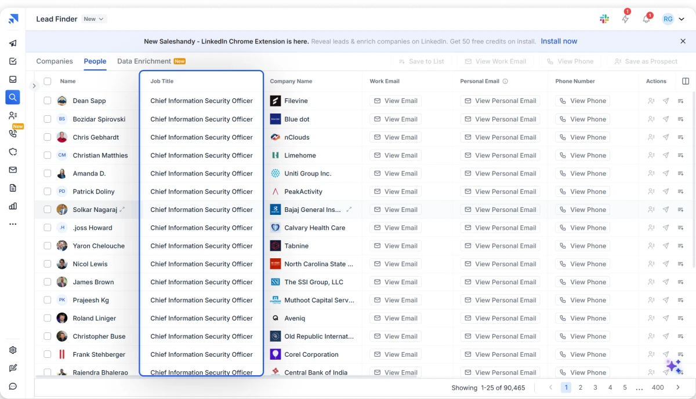Image resolution: width=696 pixels, height=399 pixels.
Task: Check the box for Christian Matthies
Action: pos(48,155)
